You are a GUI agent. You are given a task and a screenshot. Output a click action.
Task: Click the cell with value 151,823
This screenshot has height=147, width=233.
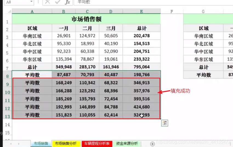(64, 115)
